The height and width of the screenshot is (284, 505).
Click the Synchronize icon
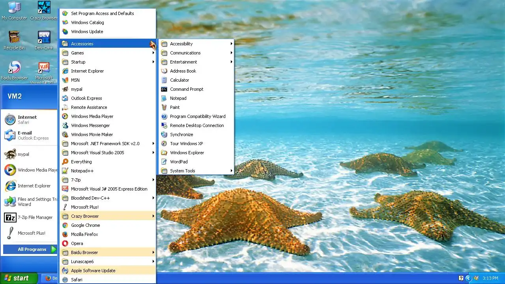[x=164, y=135]
